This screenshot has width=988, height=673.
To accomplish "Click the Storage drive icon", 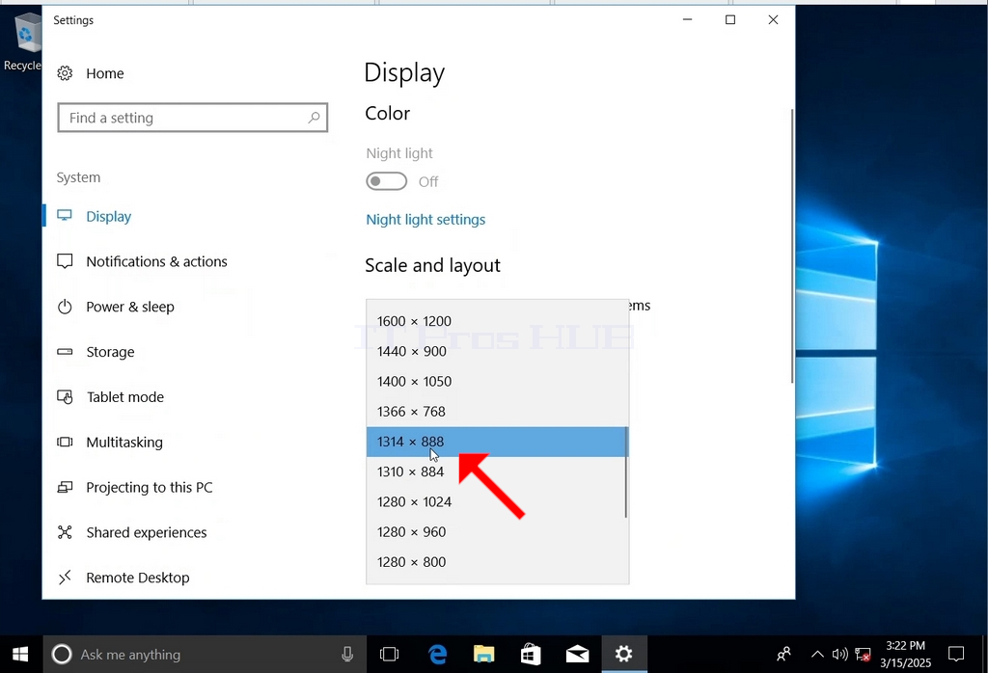I will click(65, 352).
